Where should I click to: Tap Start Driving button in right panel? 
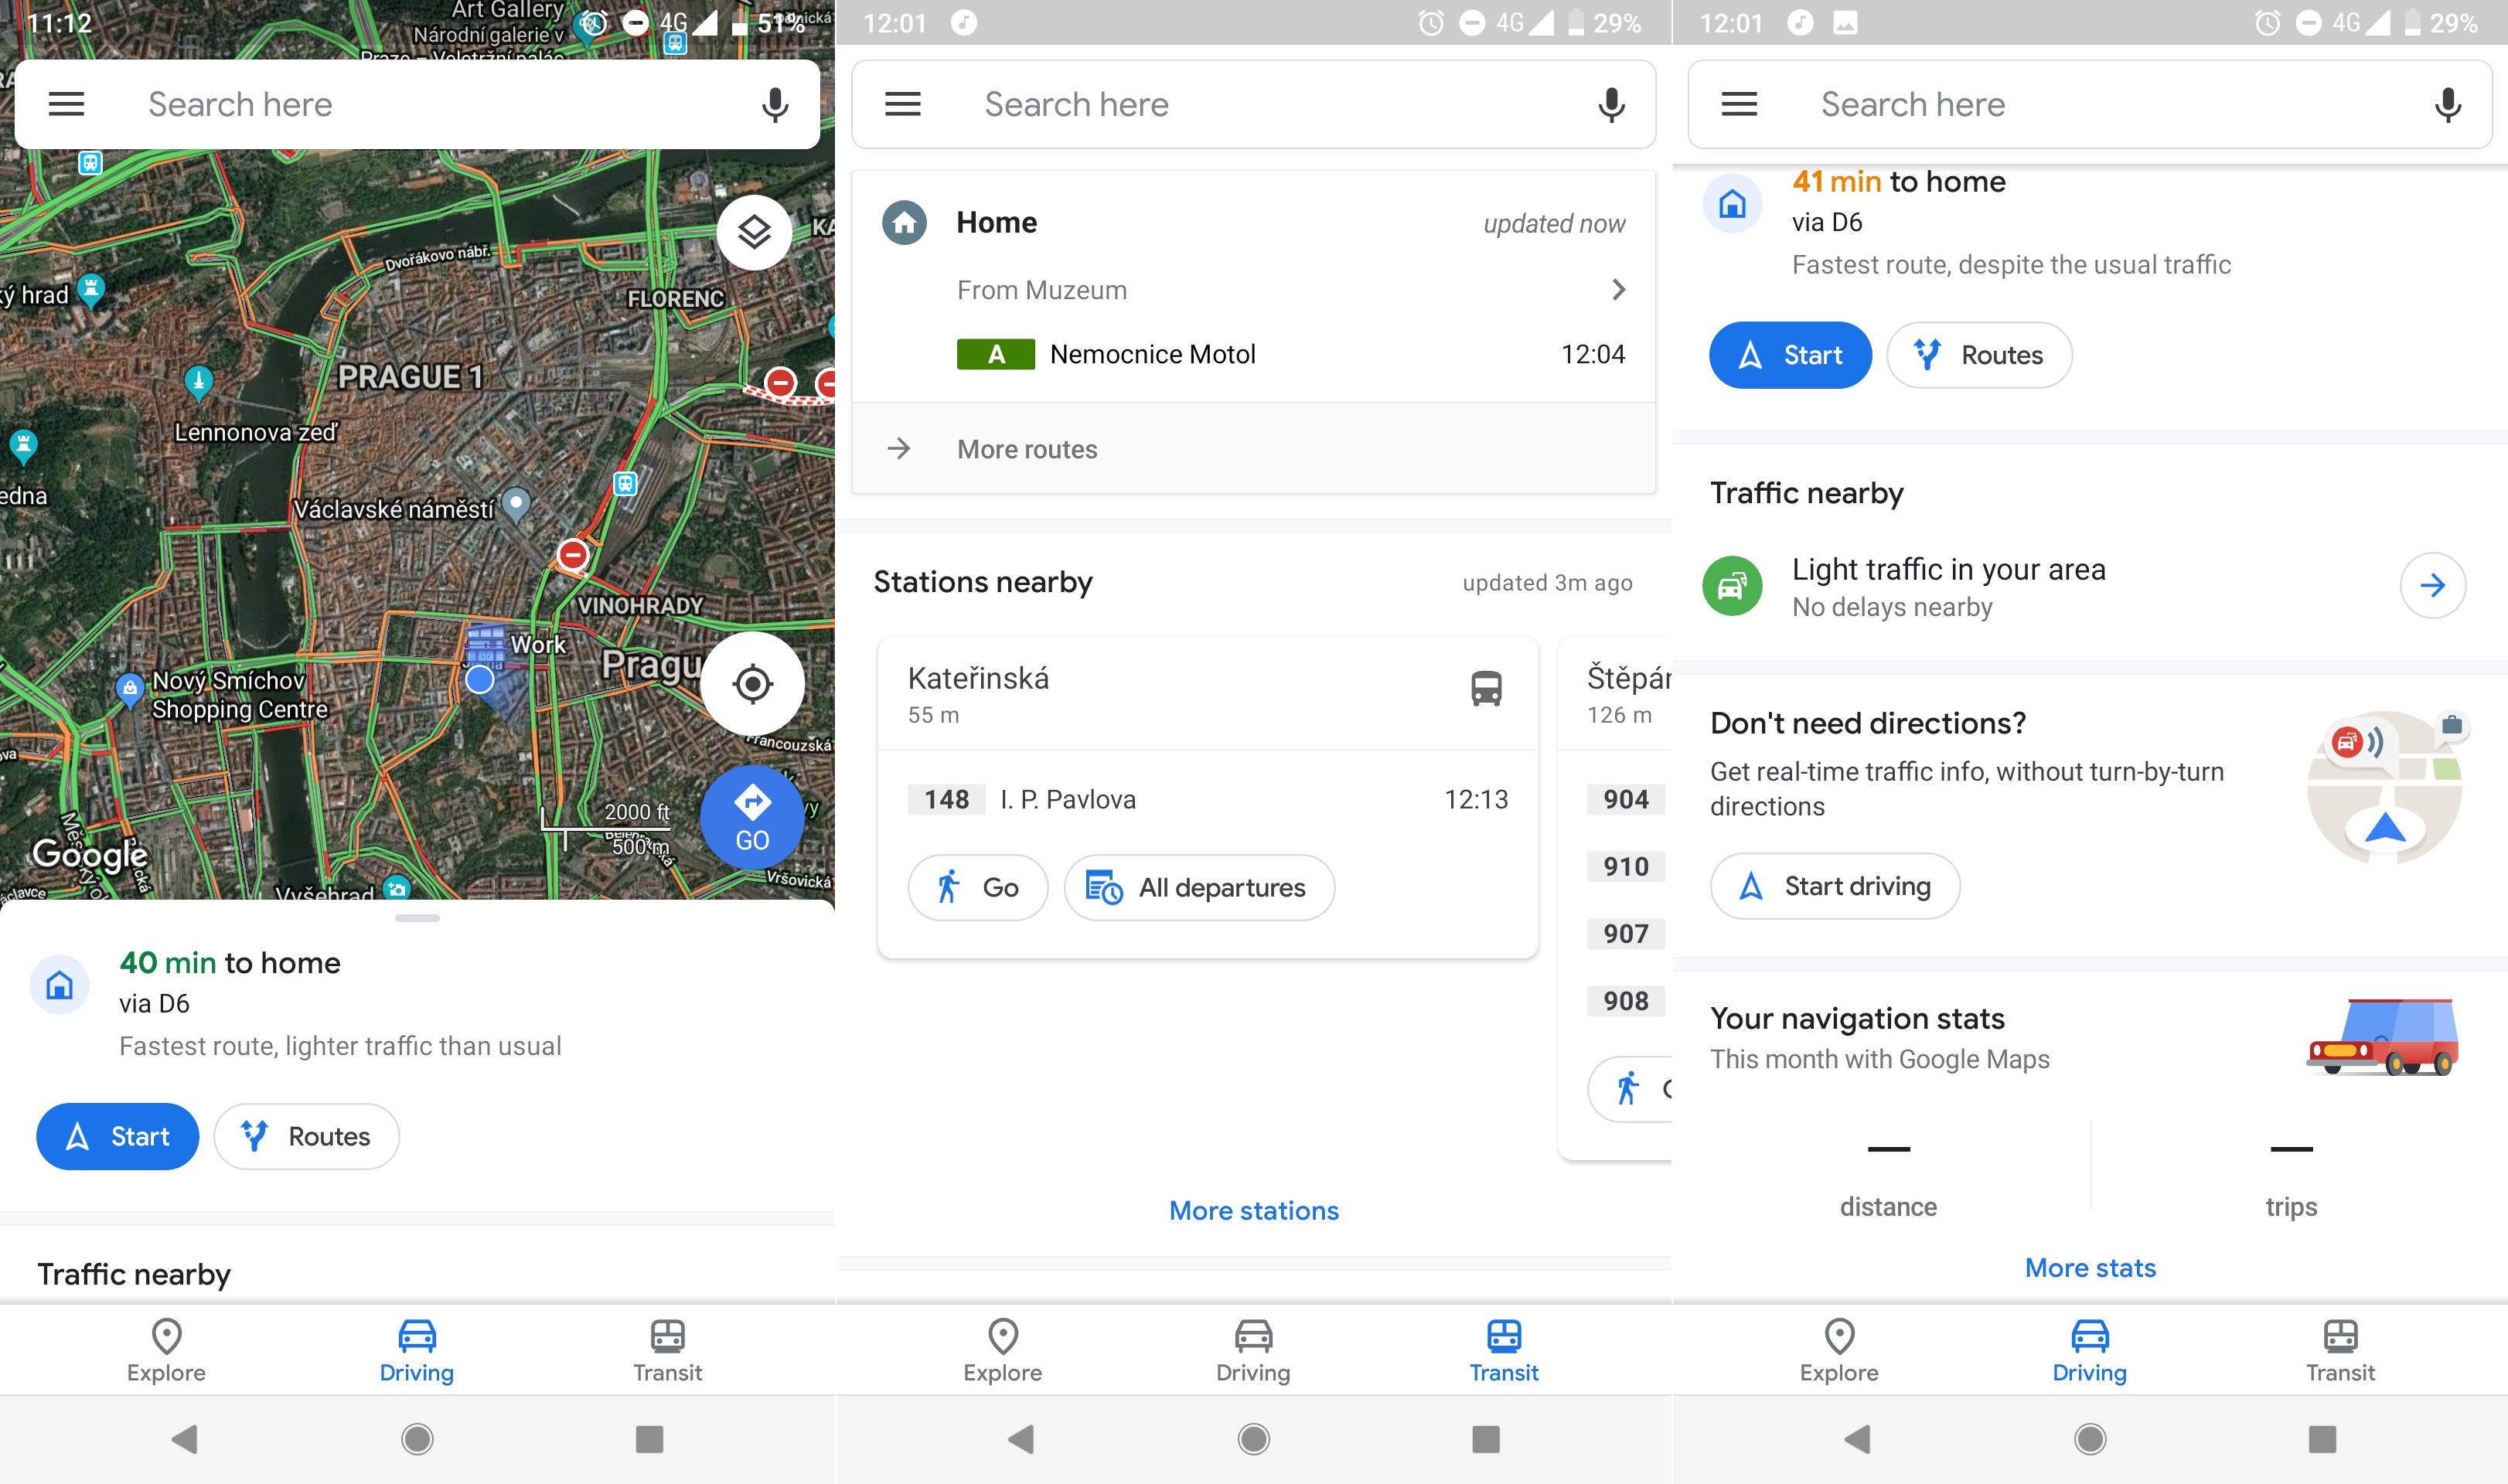click(x=1833, y=885)
